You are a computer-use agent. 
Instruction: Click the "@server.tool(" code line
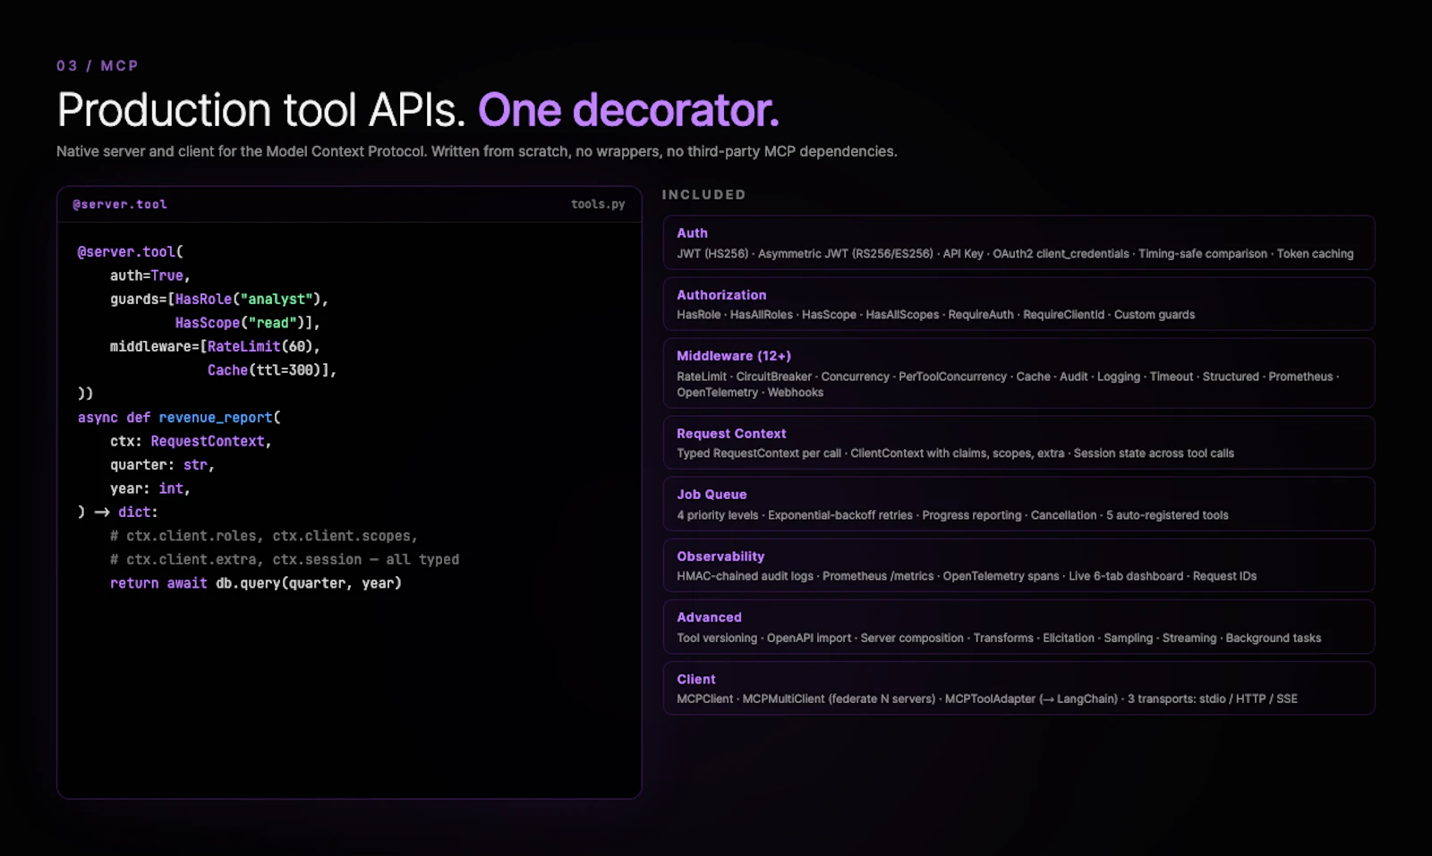pyautogui.click(x=131, y=252)
